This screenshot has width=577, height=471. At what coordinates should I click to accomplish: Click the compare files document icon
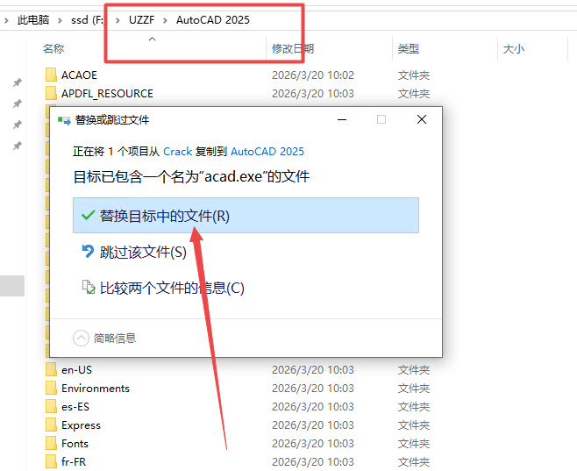click(87, 288)
